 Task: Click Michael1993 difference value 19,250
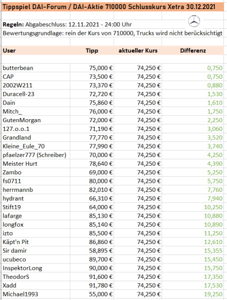[x=213, y=294]
